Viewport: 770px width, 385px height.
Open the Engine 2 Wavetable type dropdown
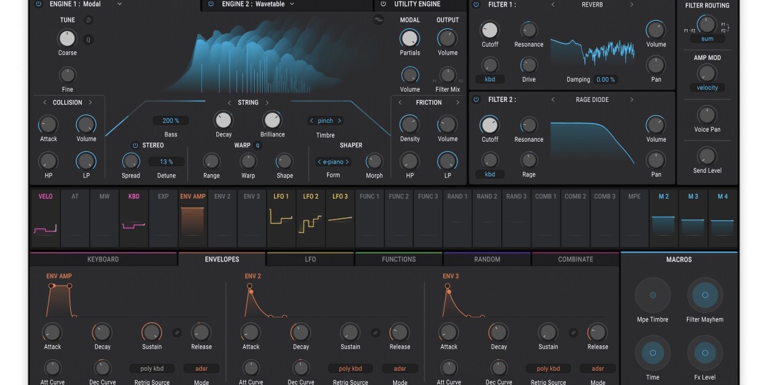(x=292, y=4)
